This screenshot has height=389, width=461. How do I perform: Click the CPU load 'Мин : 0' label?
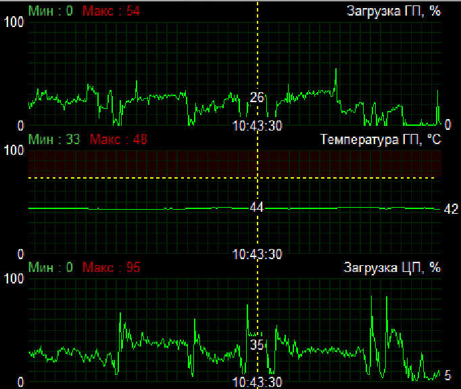click(x=51, y=267)
